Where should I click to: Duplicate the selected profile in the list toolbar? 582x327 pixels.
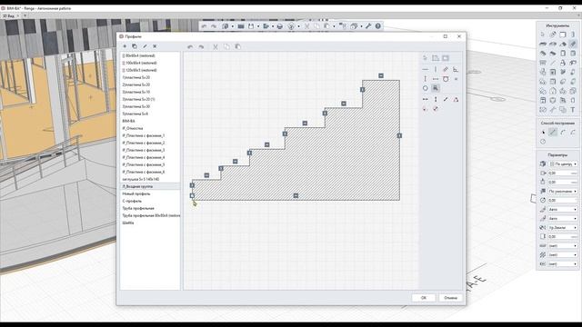(135, 46)
